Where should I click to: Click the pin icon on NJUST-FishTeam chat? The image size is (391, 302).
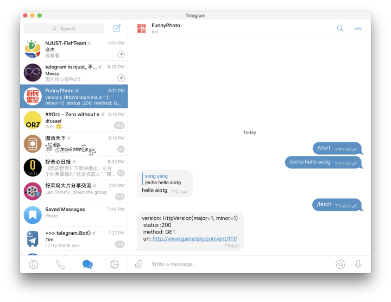tap(121, 54)
